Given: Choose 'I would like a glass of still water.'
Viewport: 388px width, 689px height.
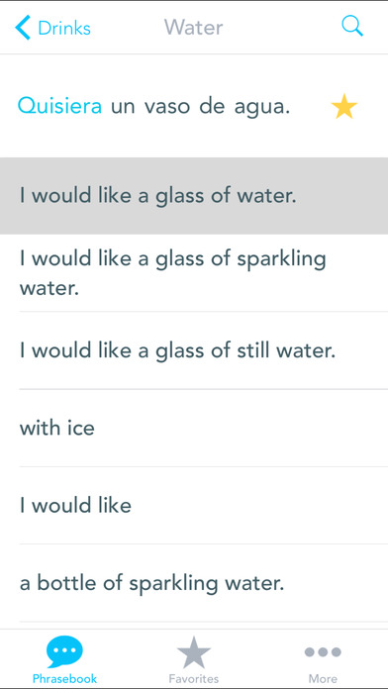Looking at the screenshot, I should tap(194, 350).
